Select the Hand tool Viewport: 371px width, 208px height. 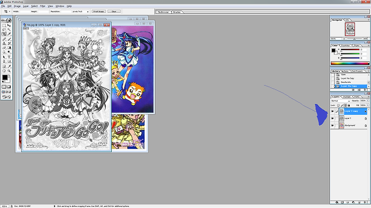4,71
